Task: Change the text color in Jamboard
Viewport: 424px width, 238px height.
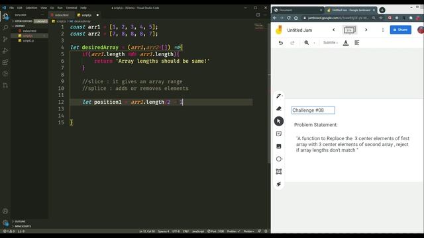Action: (x=346, y=42)
